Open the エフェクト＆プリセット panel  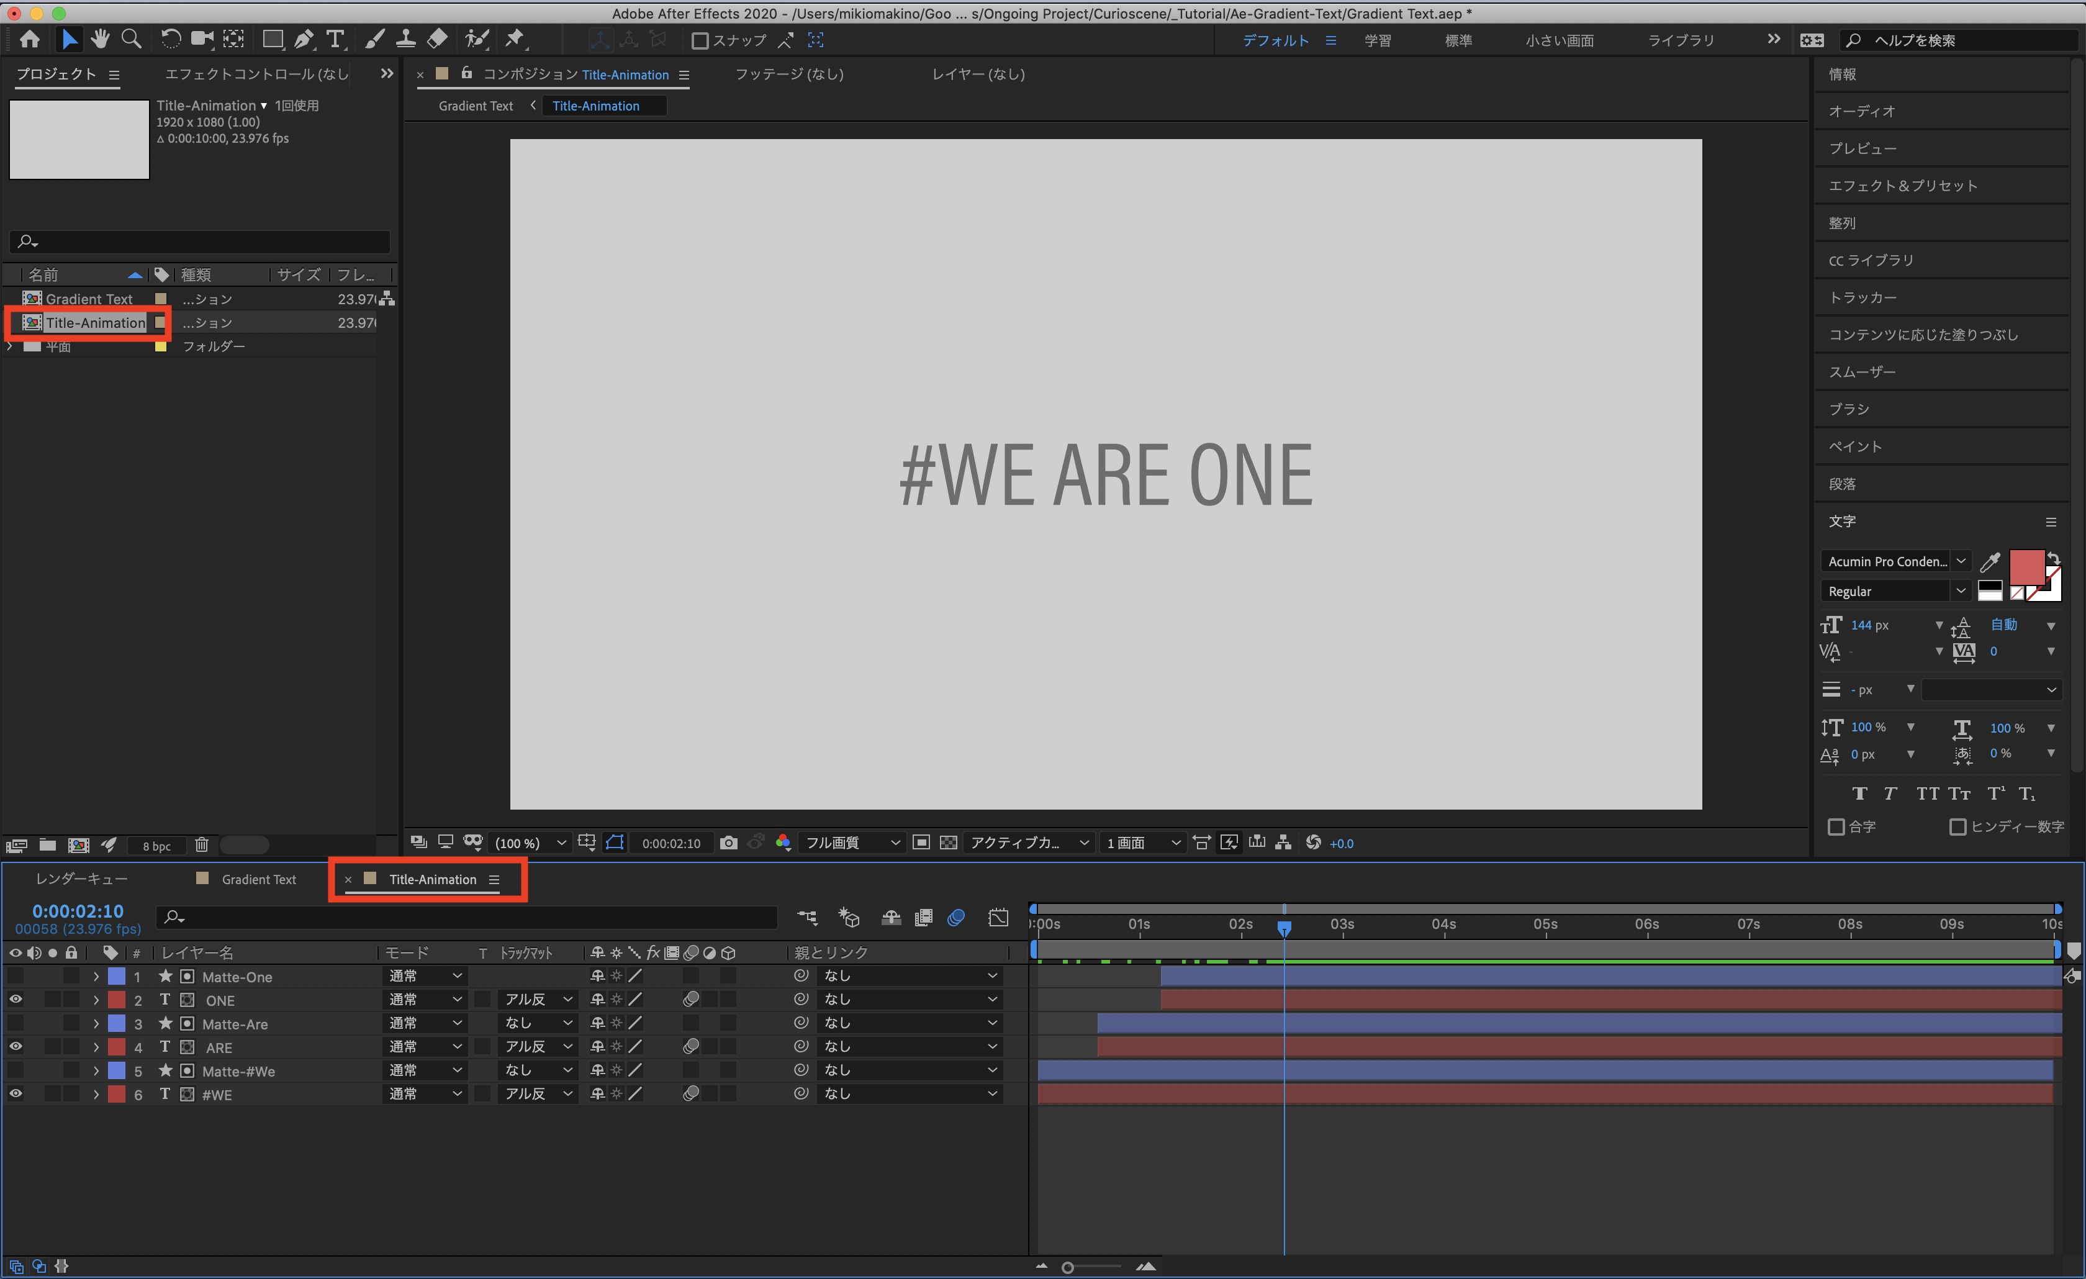1902,186
